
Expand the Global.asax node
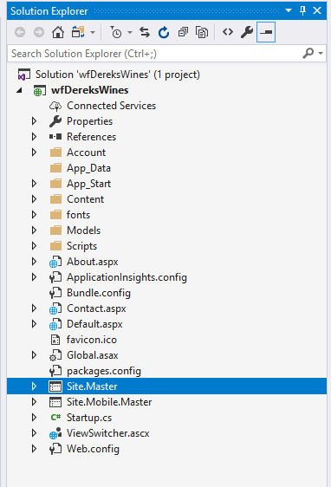34,355
